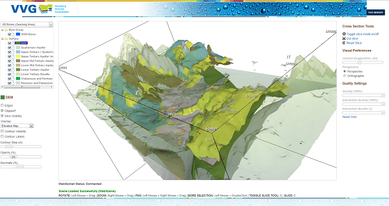Click the DEM green swatch in tree
The height and width of the screenshot is (206, 389).
click(x=18, y=43)
